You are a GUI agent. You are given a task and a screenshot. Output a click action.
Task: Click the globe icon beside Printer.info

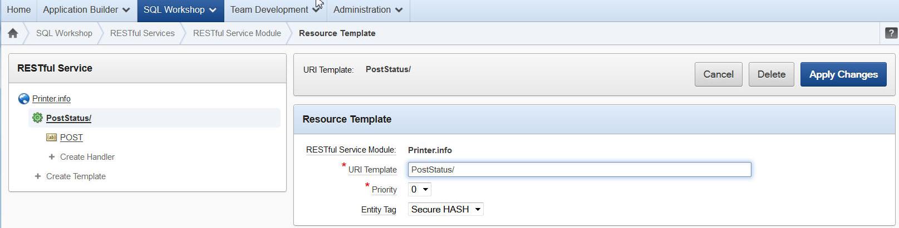click(24, 99)
